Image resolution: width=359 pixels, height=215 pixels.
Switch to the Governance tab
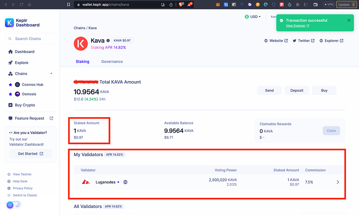coord(112,62)
